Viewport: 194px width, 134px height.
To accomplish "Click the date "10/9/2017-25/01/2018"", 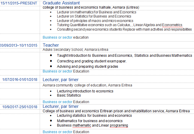I will (20, 107).
